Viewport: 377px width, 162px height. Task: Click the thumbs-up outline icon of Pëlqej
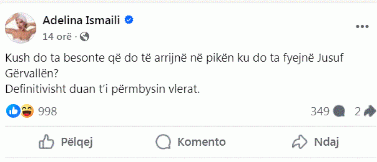point(46,142)
